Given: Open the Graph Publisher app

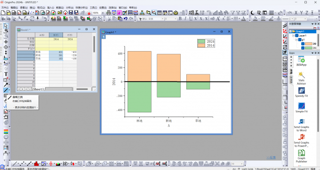Looking at the screenshot, I should (302, 153).
